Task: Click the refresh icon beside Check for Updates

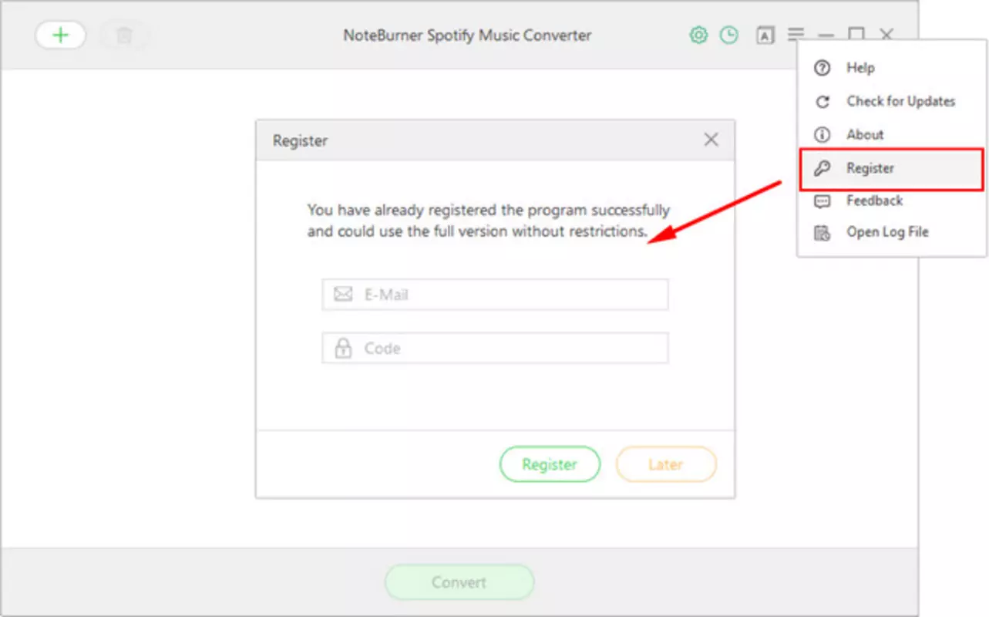Action: pyautogui.click(x=822, y=101)
